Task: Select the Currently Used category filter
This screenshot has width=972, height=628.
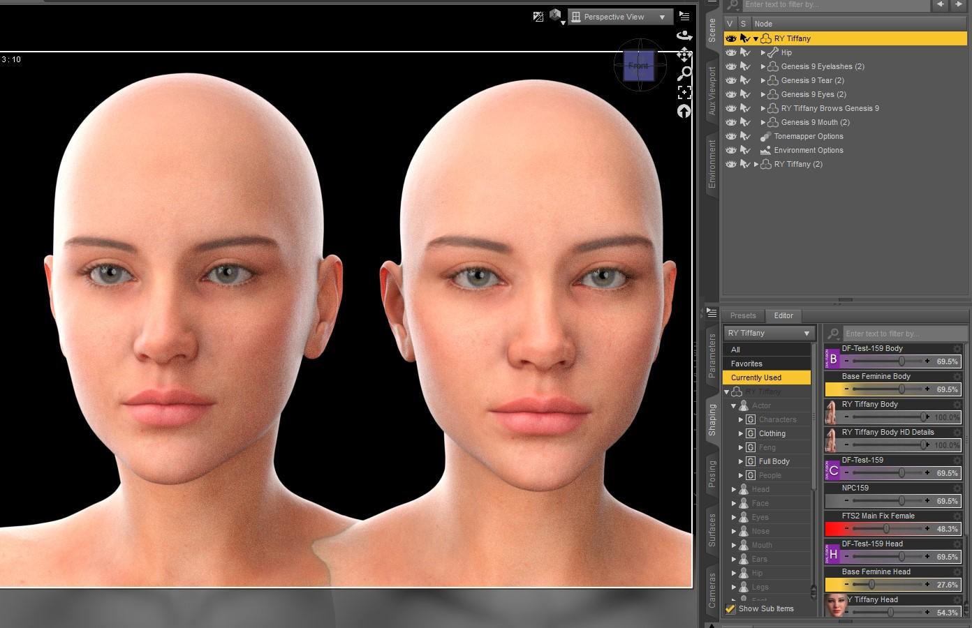Action: click(767, 377)
